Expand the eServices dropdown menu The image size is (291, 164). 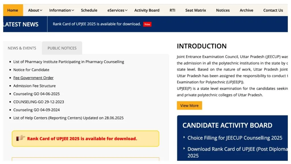pos(117,10)
